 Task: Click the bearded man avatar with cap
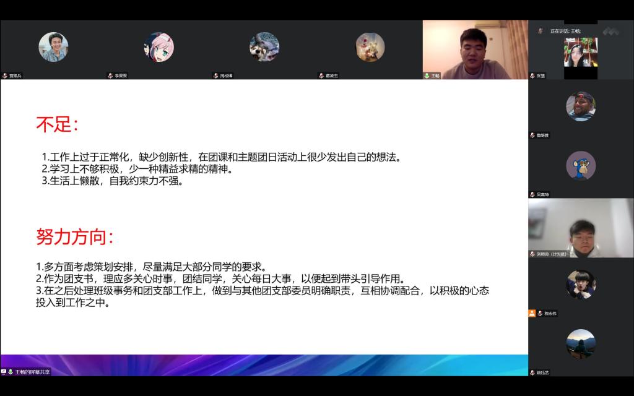(x=581, y=106)
